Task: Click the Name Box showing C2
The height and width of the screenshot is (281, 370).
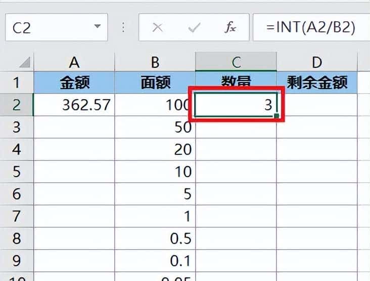Action: tap(57, 27)
